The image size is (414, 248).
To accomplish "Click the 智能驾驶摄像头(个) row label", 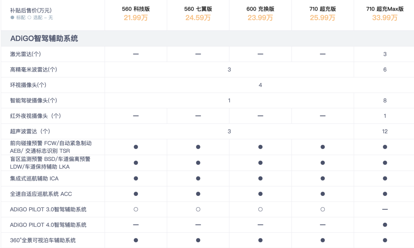I will 33,100.
